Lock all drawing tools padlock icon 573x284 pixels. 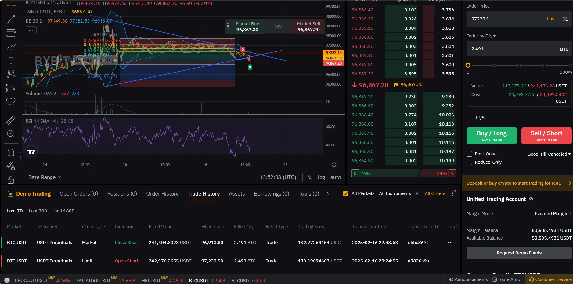coord(11,180)
